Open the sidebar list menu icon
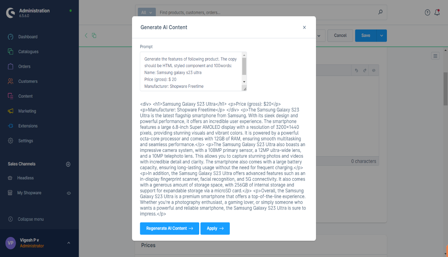This screenshot has width=448, height=257. pyautogui.click(x=435, y=56)
